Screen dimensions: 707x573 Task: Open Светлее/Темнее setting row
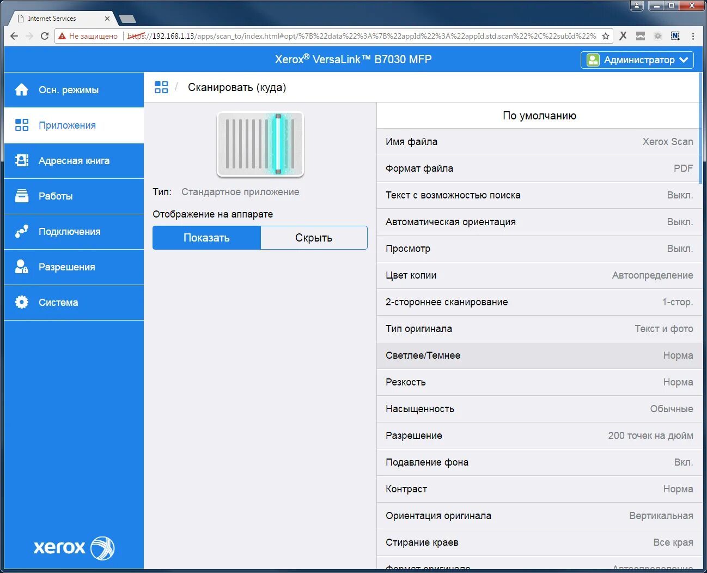pyautogui.click(x=539, y=355)
